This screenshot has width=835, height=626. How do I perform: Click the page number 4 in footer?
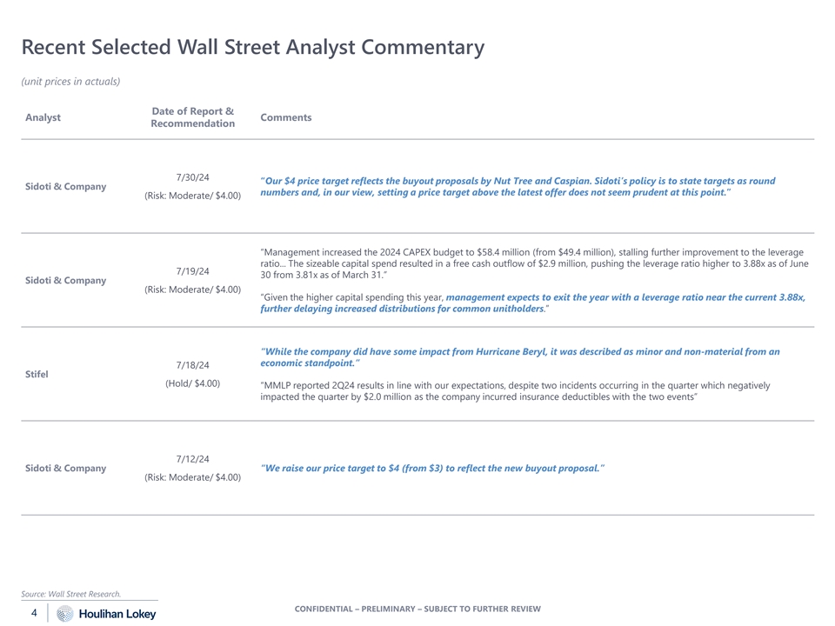point(33,613)
